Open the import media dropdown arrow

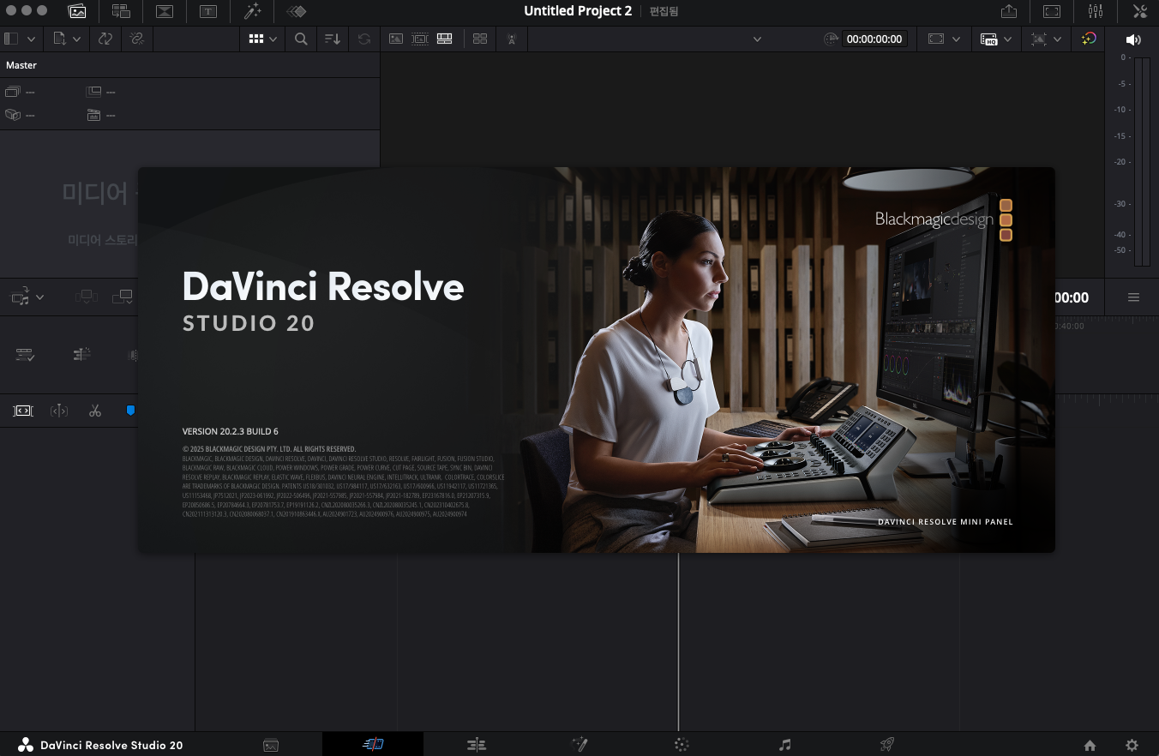(x=76, y=39)
